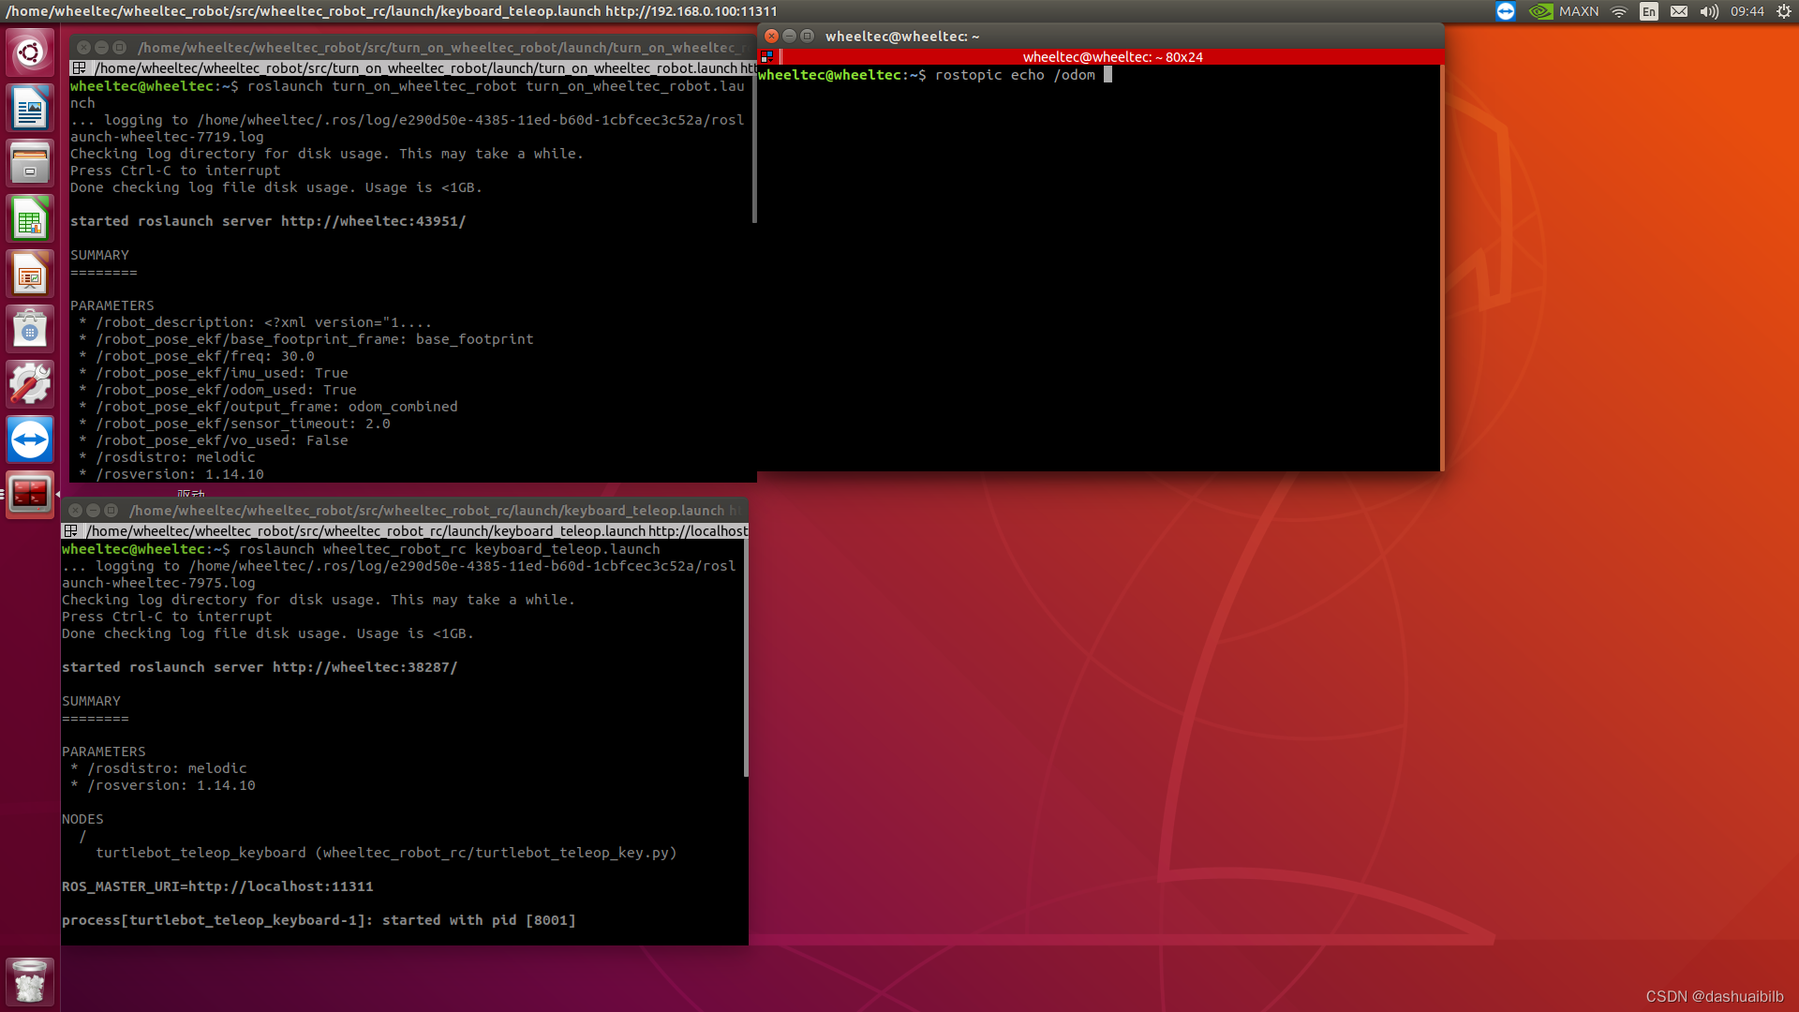Open the Wi-Fi network menu
Viewport: 1799px width, 1012px height.
[x=1619, y=11]
